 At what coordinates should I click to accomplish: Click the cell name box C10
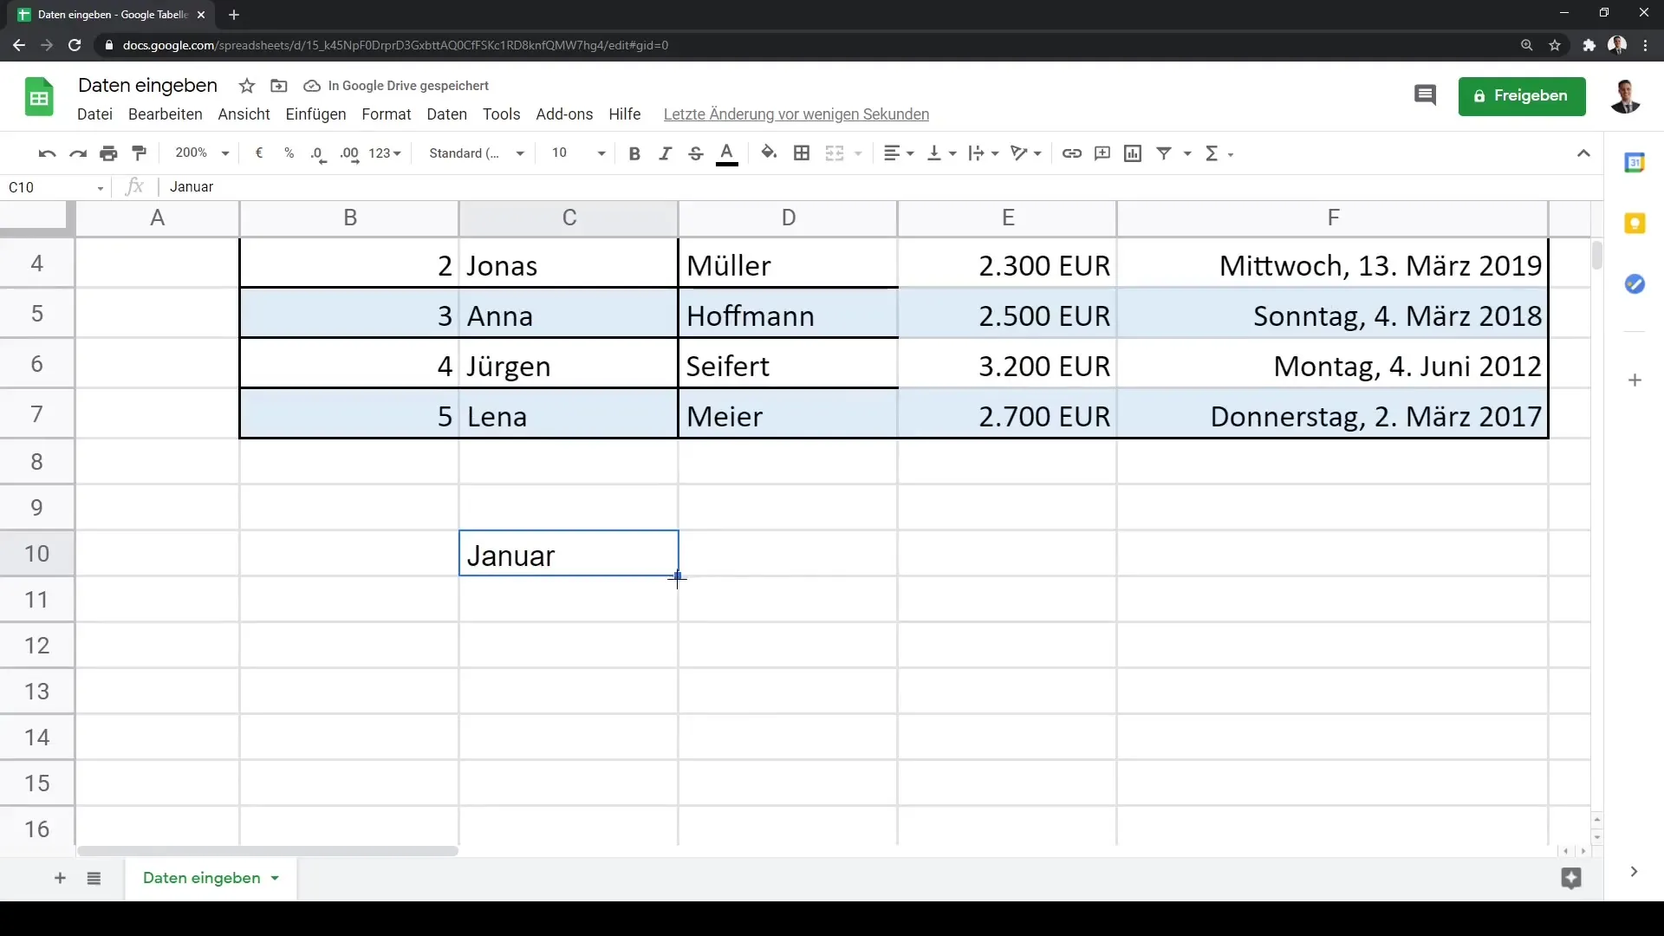tap(56, 187)
